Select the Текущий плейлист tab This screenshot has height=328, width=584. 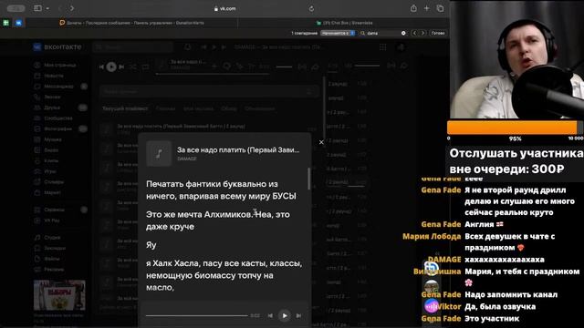[x=125, y=108]
